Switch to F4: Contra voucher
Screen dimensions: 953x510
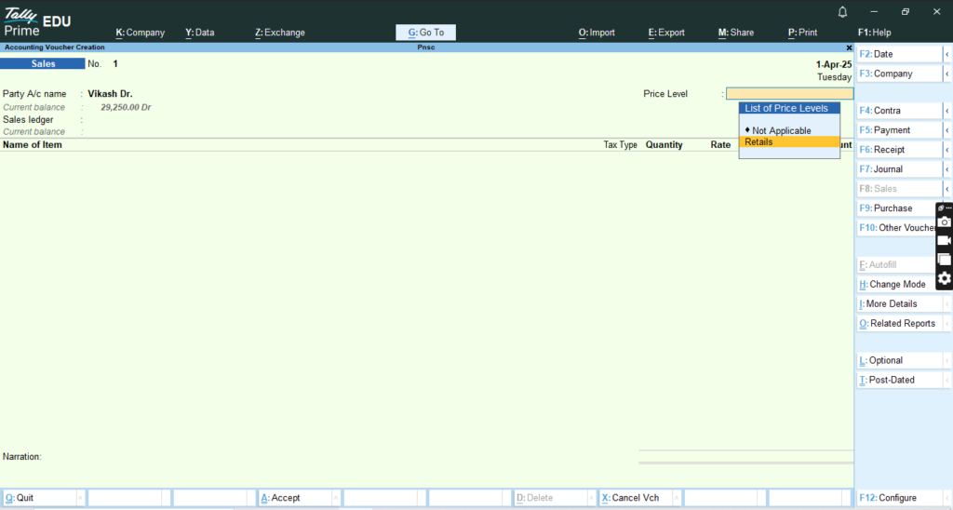click(x=899, y=111)
